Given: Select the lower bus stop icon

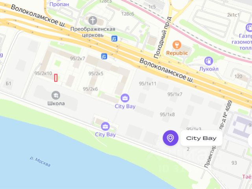Looking at the screenshot, I should point(104,56).
